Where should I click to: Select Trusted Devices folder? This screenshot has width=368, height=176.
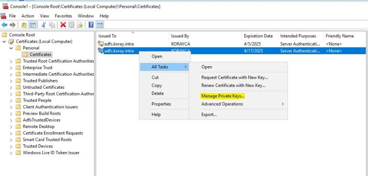(37, 146)
